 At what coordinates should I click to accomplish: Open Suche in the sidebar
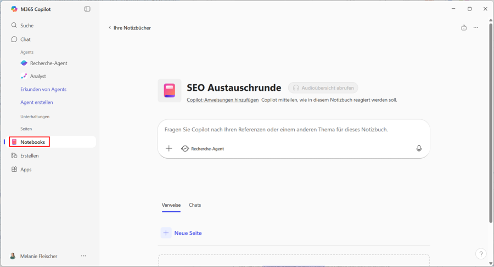point(26,26)
